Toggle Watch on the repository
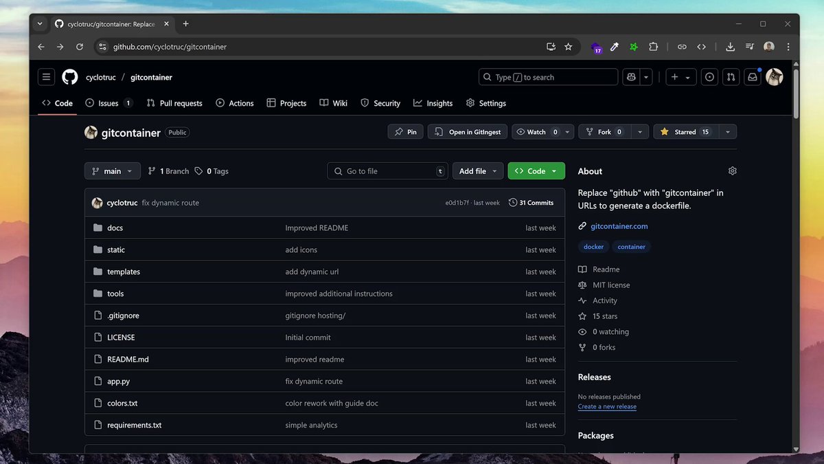The height and width of the screenshot is (464, 824). [x=537, y=132]
